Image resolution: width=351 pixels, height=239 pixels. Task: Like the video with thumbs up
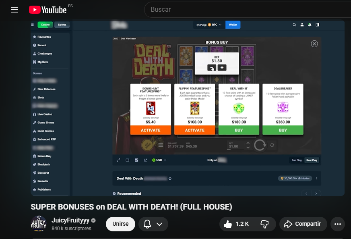pos(237,224)
